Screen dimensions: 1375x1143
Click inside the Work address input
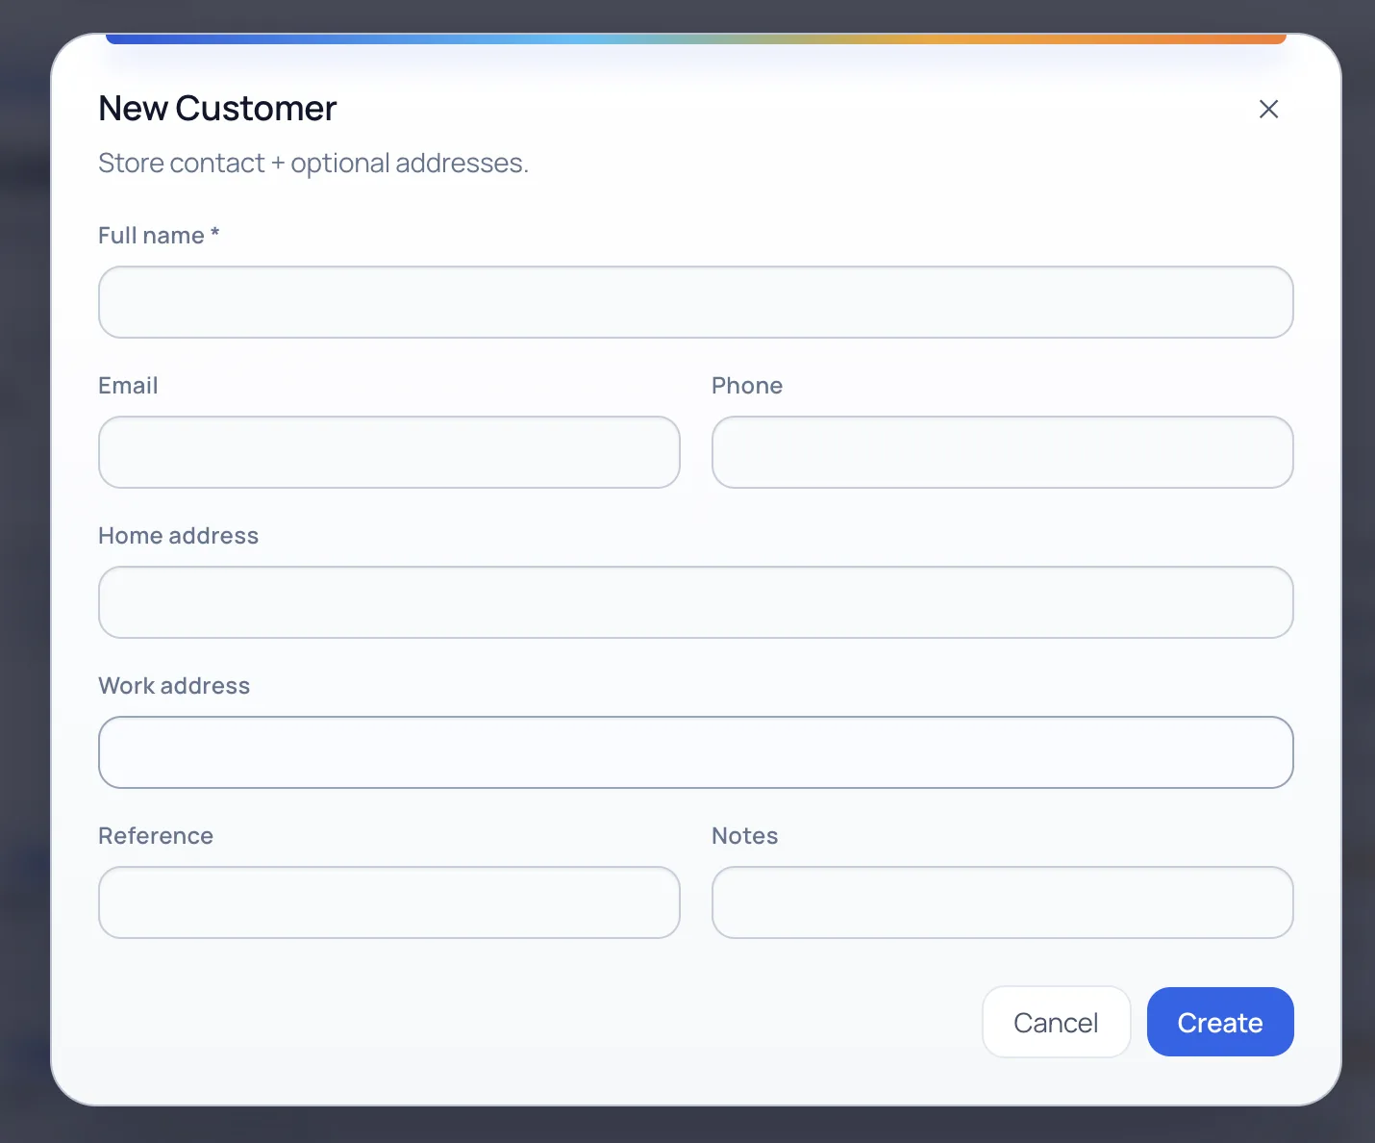695,752
